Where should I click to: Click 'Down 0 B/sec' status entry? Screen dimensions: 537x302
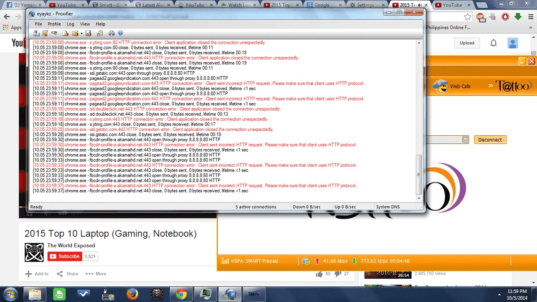[x=307, y=207]
